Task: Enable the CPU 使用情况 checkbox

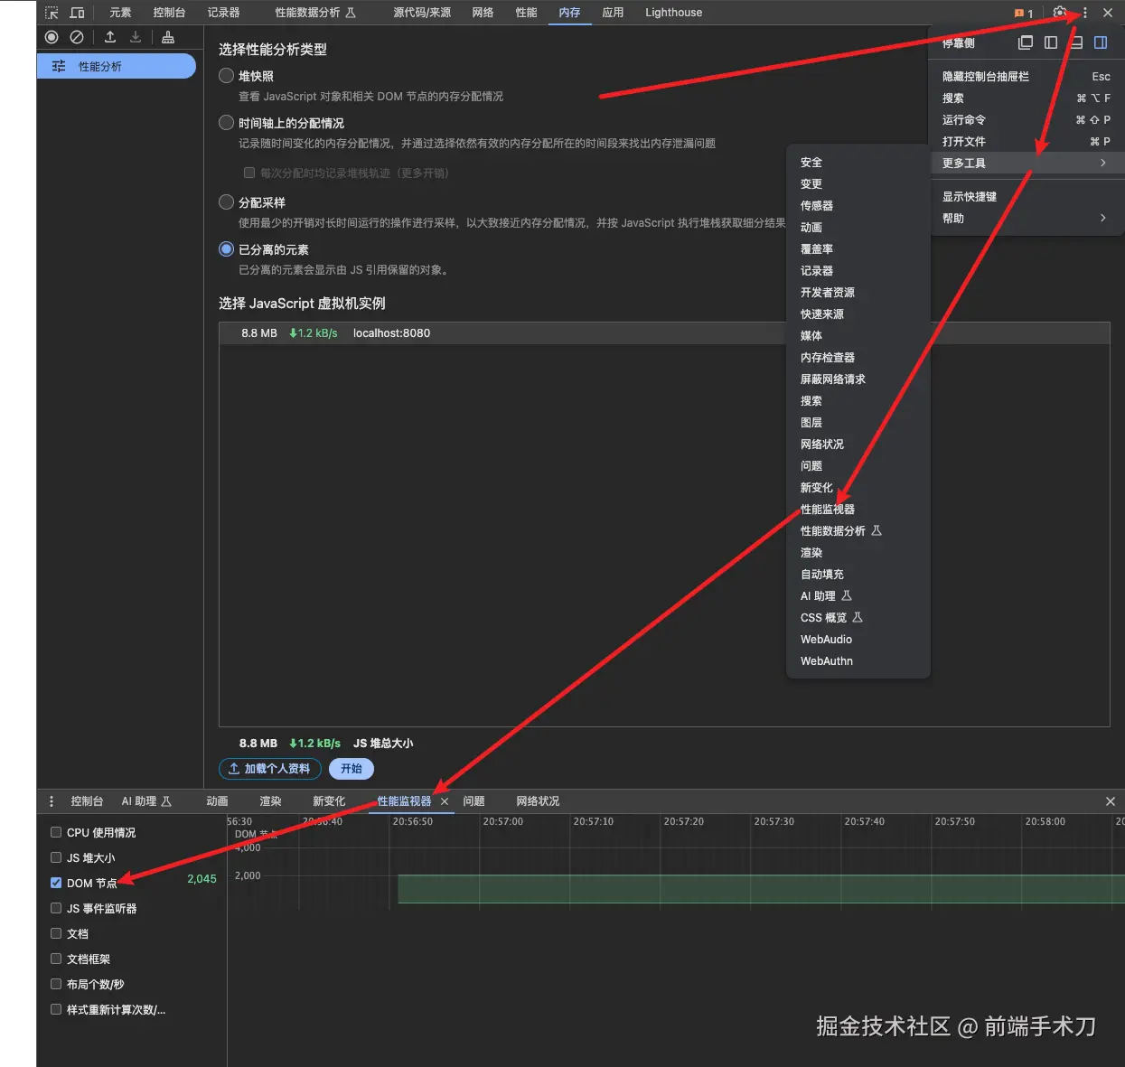Action: coord(56,832)
